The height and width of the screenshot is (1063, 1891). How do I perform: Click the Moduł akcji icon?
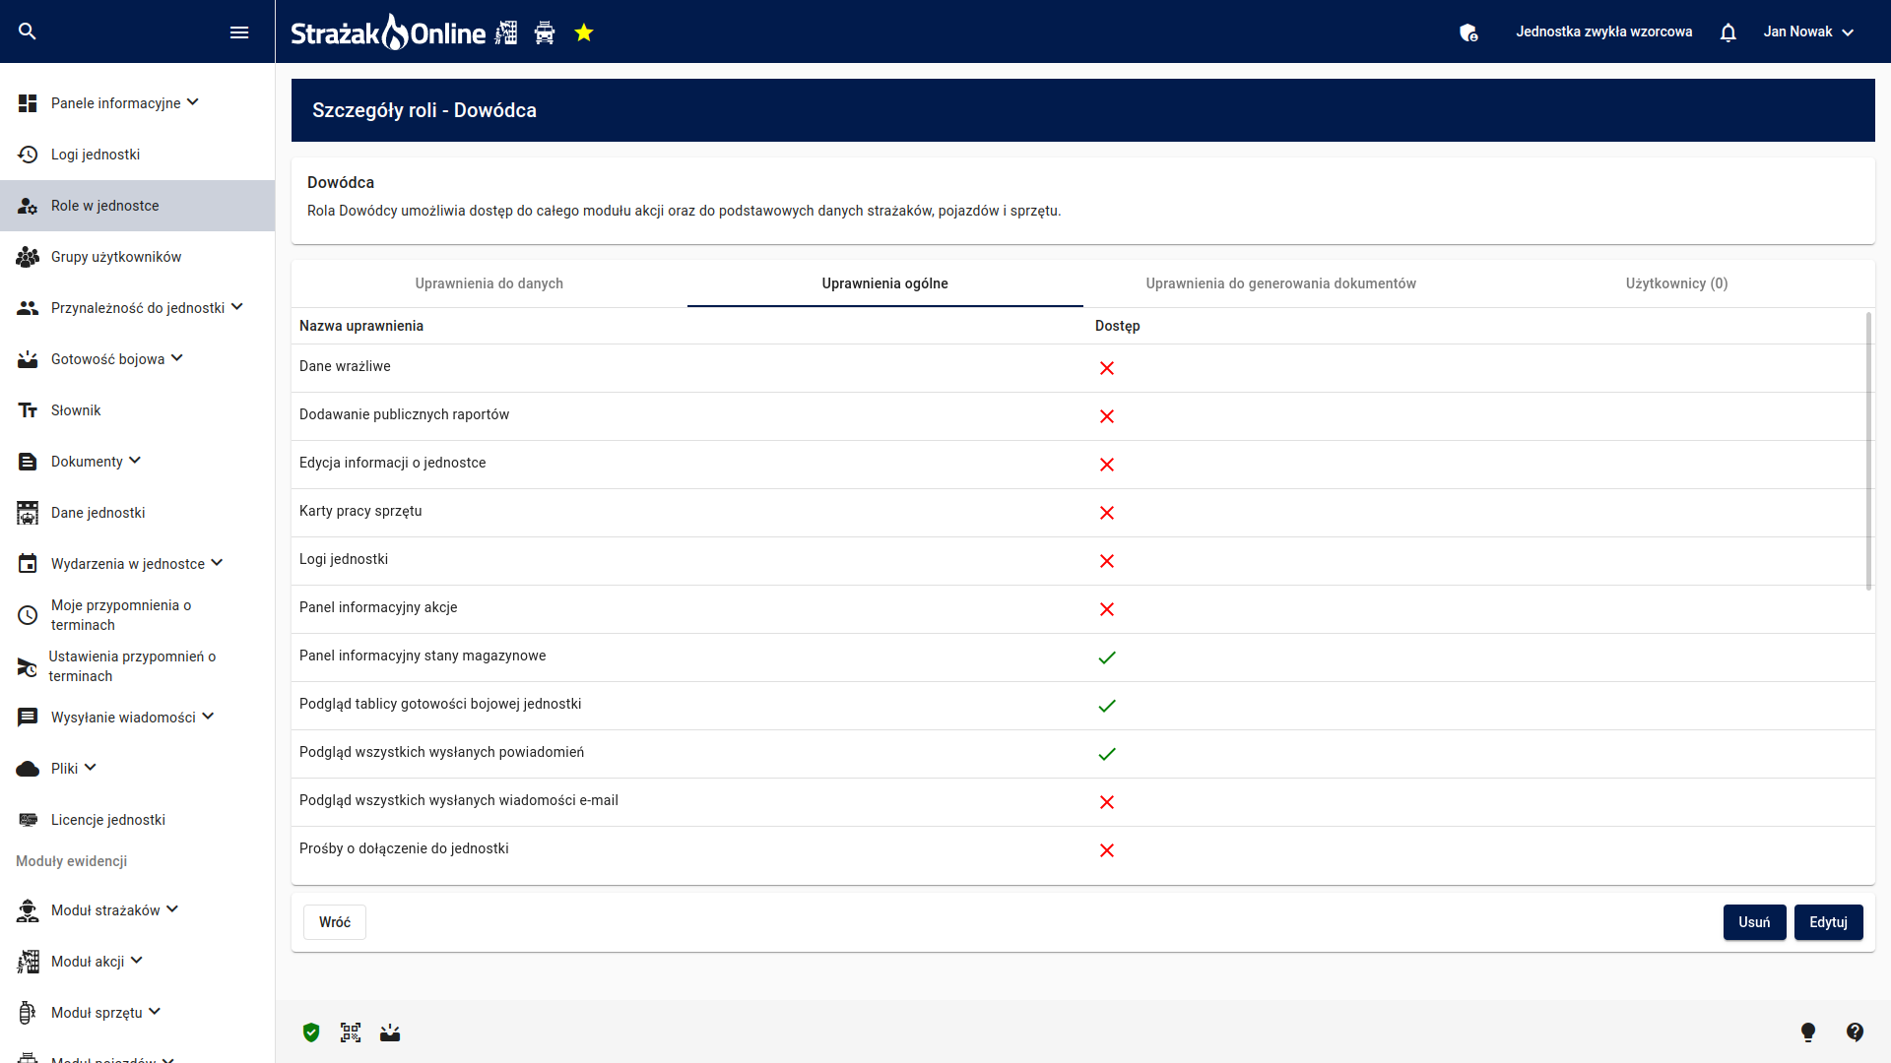tap(28, 962)
